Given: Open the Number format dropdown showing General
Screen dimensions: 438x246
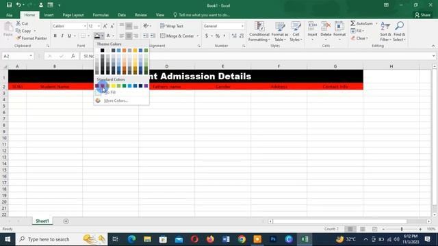Looking at the screenshot, I should click(x=242, y=26).
